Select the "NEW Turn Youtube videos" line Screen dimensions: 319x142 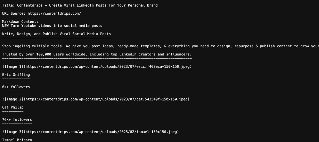52,26
